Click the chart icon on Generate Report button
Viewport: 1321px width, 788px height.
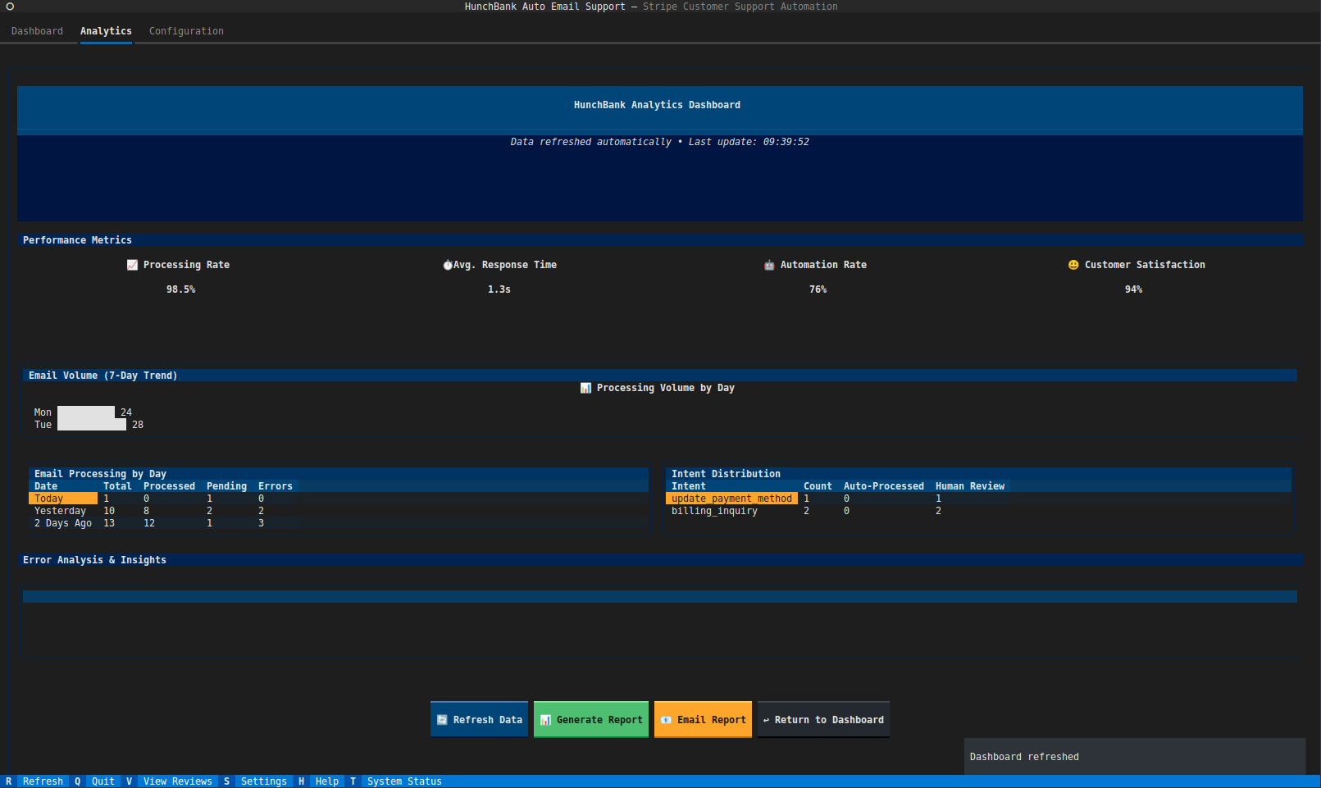click(545, 719)
